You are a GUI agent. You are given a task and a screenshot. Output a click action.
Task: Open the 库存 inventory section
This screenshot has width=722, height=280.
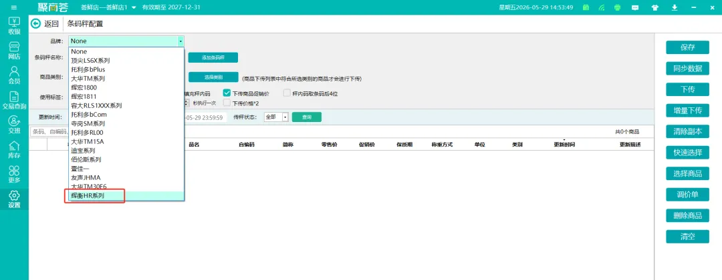(x=14, y=150)
